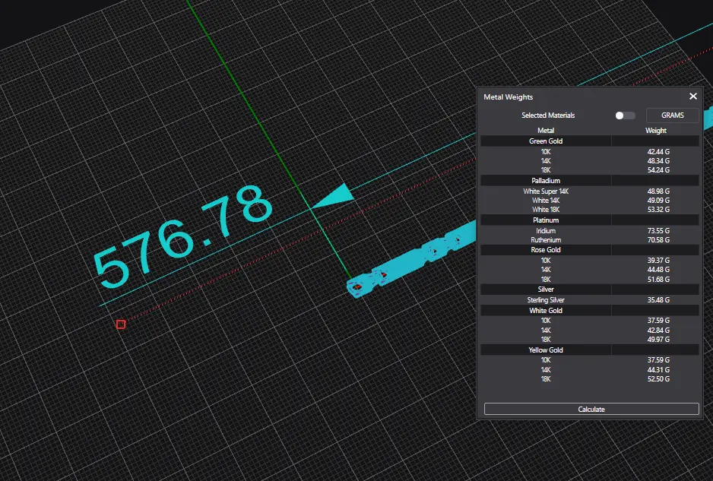Image resolution: width=713 pixels, height=481 pixels.
Task: Click the 44.48 G weight value
Action: (x=658, y=270)
